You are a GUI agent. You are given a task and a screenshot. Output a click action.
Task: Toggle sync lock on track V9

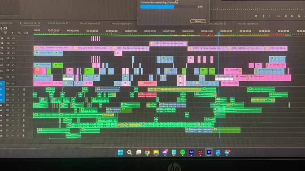(x=8, y=38)
